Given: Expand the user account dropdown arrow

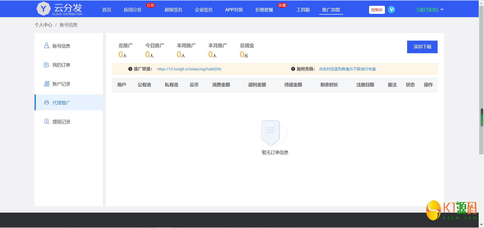Looking at the screenshot, I should [x=442, y=10].
